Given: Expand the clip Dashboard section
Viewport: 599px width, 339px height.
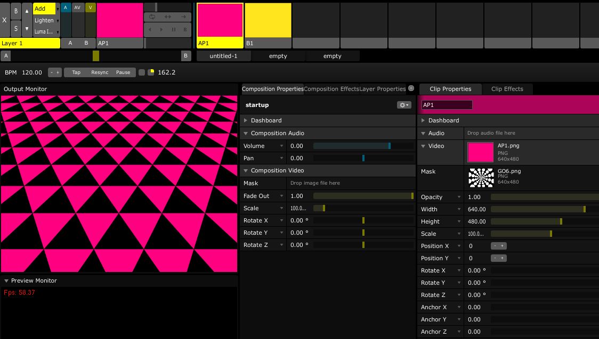Looking at the screenshot, I should point(423,120).
